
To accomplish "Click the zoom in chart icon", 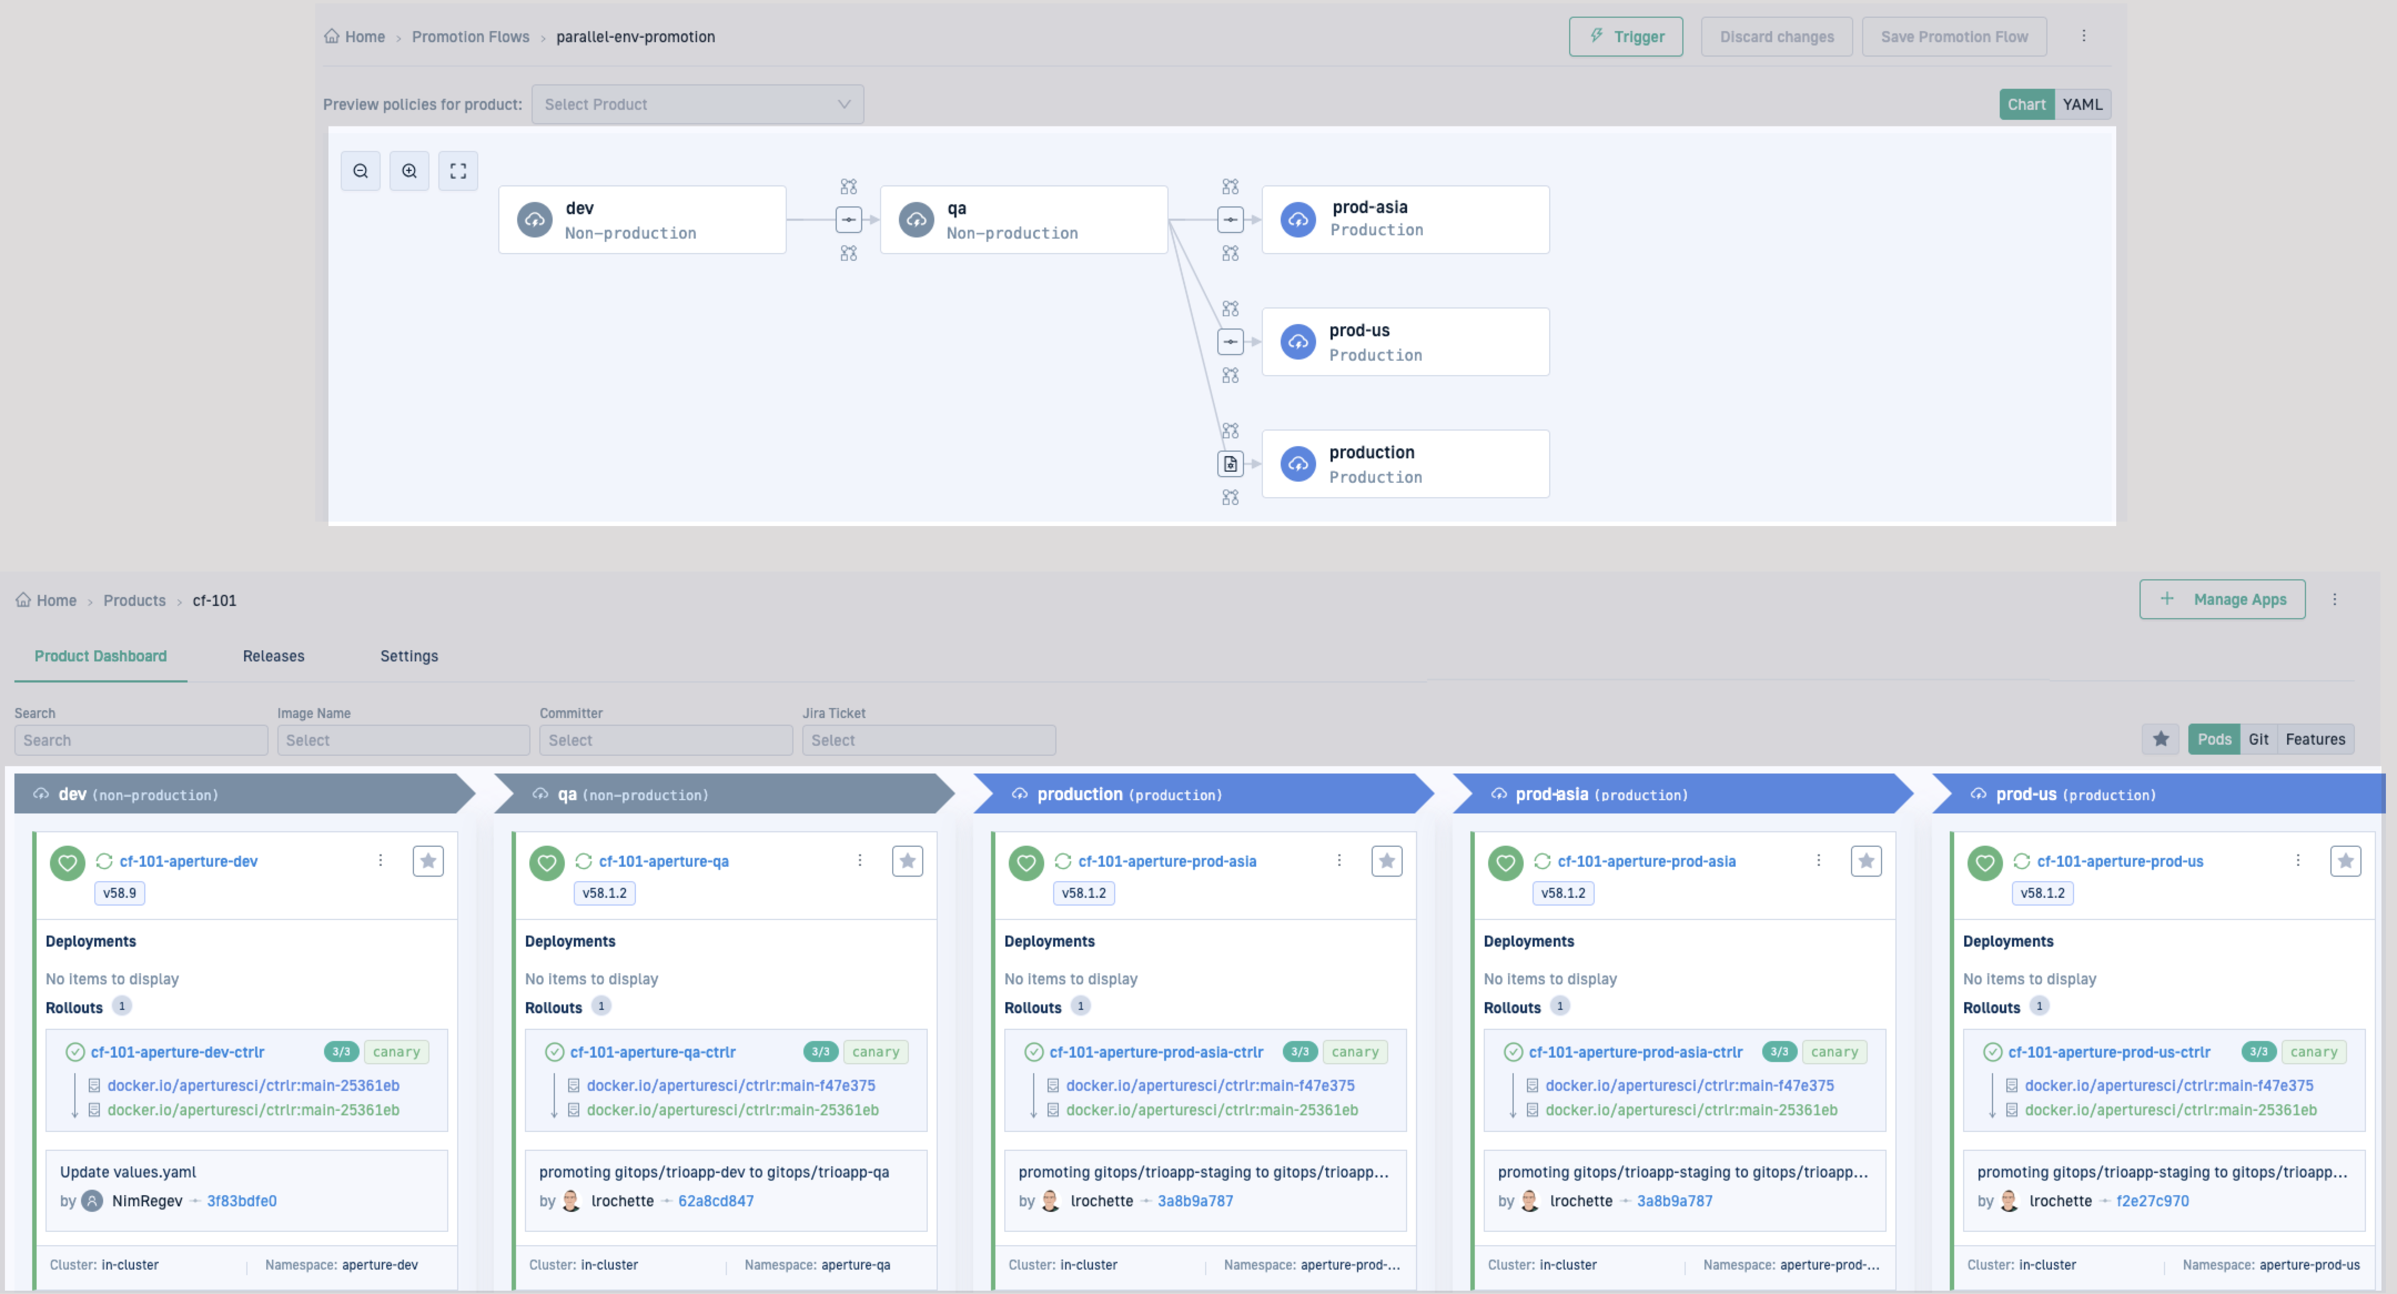I will pos(409,171).
